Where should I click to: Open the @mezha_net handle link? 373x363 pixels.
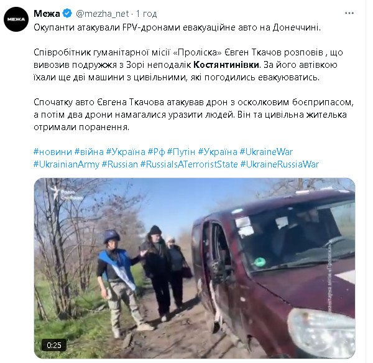pyautogui.click(x=103, y=14)
